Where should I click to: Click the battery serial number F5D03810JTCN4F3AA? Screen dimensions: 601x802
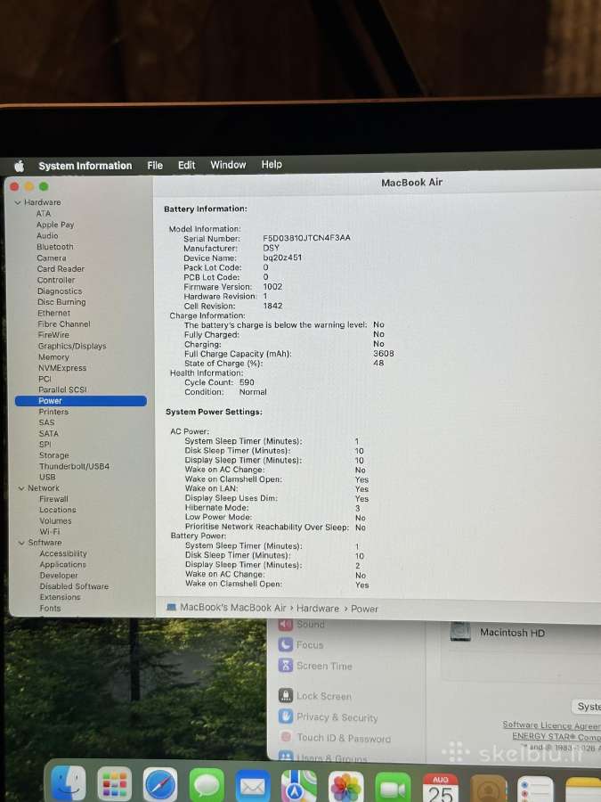click(x=306, y=238)
